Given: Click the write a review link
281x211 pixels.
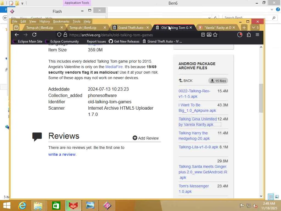Looking at the screenshot, I should coord(62,154).
